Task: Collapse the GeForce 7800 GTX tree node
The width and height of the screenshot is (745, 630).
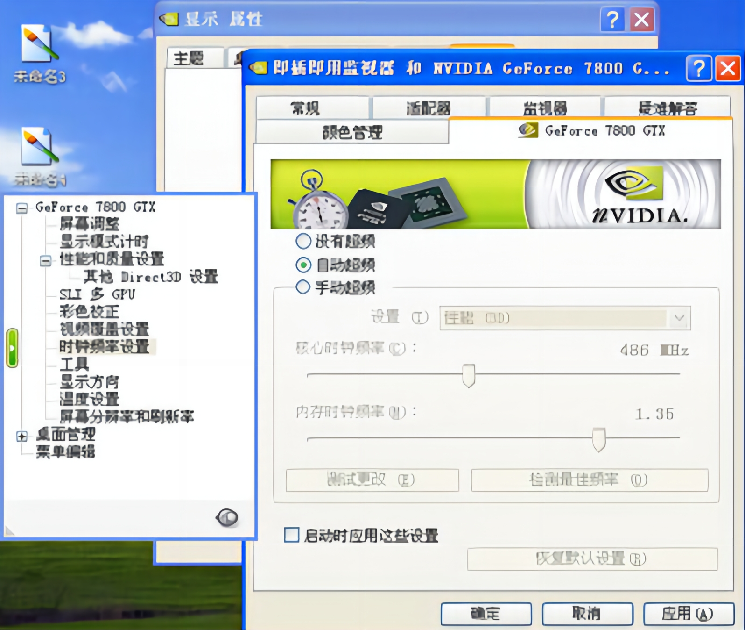Action: coord(21,208)
